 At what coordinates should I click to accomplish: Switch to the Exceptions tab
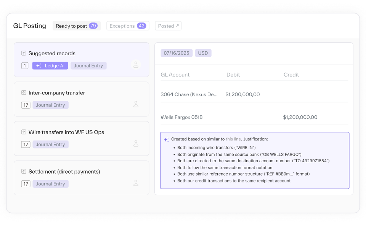click(x=127, y=26)
